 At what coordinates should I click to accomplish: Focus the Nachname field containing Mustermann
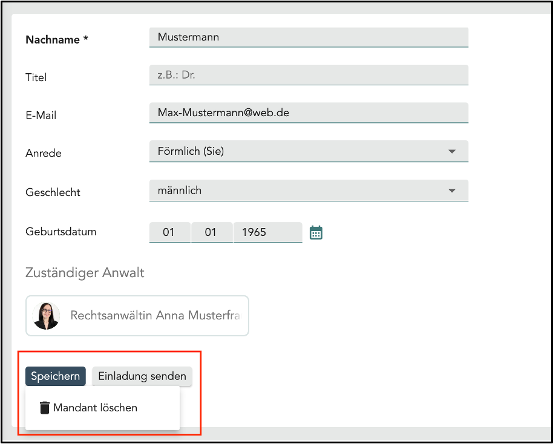(x=309, y=37)
